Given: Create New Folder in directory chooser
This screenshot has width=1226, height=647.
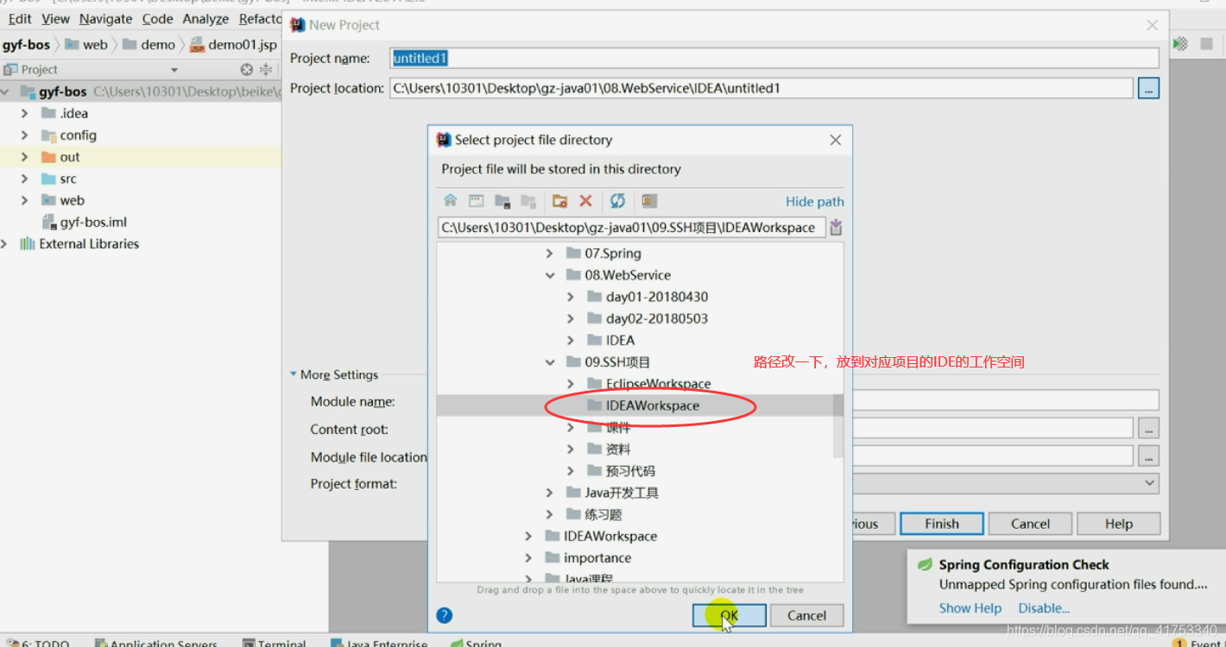Looking at the screenshot, I should click(560, 201).
